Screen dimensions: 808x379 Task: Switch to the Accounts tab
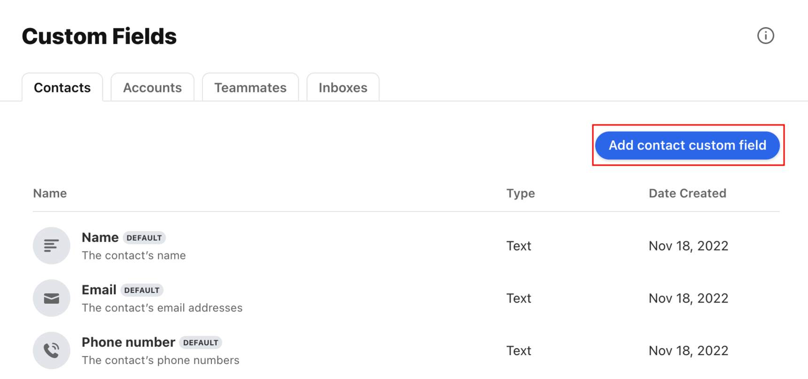point(152,87)
